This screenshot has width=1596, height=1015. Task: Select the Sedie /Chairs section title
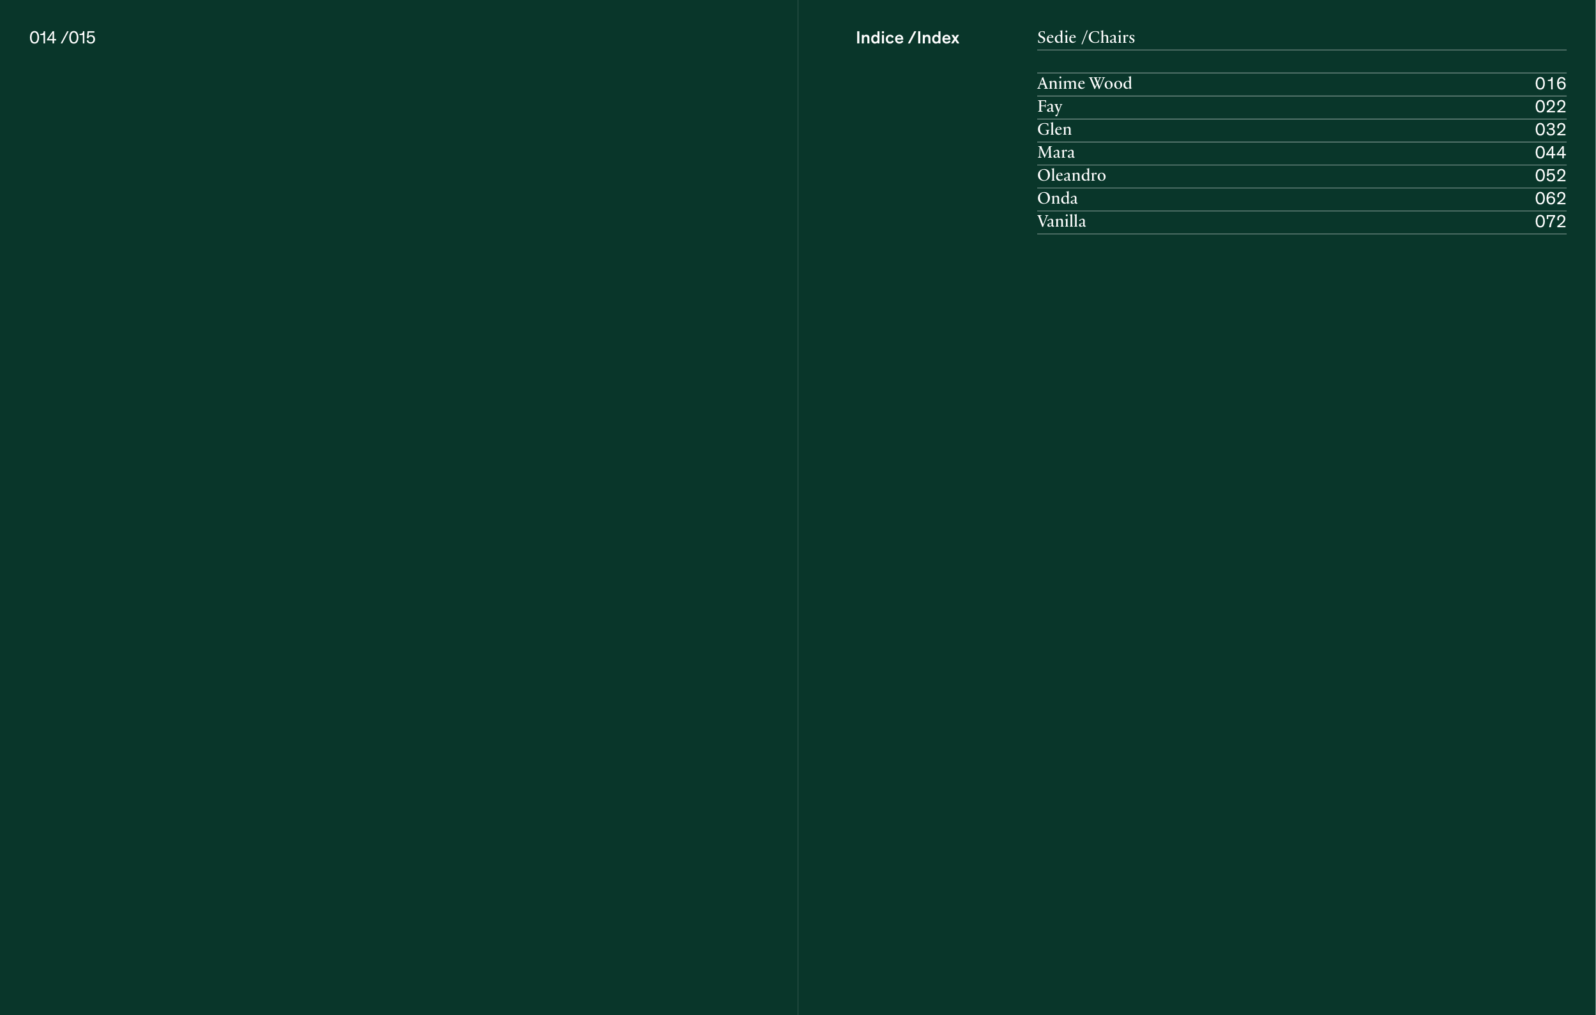tap(1086, 38)
